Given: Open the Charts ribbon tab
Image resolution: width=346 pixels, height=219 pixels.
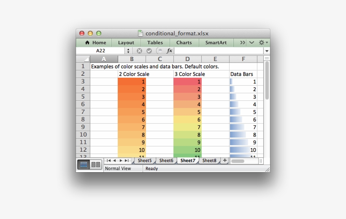Looking at the screenshot, I should tap(184, 43).
